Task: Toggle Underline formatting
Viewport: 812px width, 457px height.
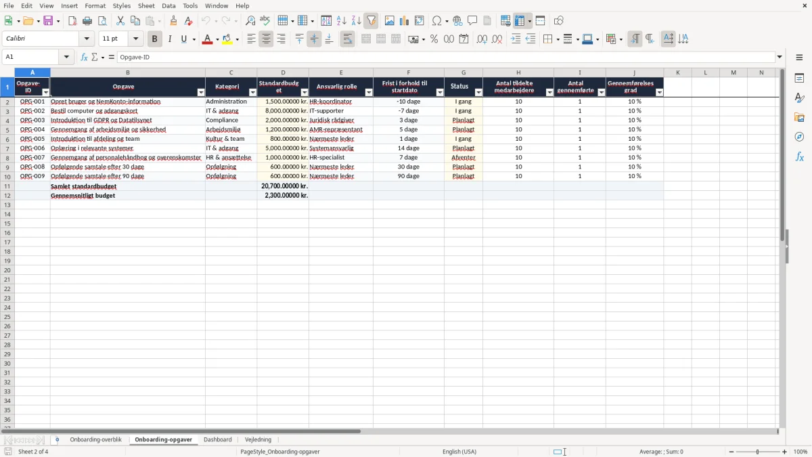Action: [183, 39]
